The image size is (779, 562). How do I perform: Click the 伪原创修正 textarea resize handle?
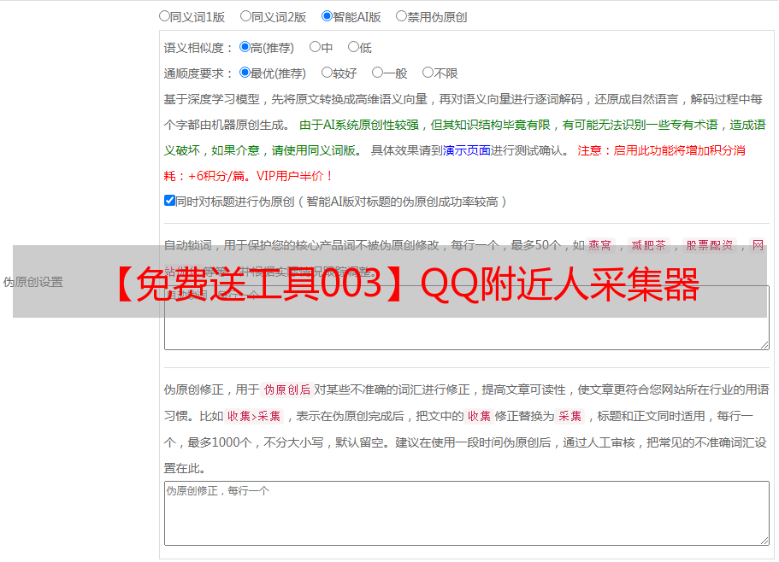point(764,541)
